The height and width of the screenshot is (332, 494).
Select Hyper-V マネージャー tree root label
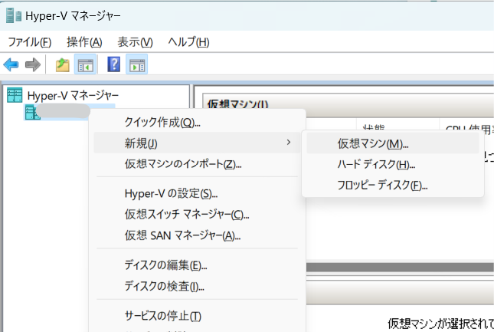(x=73, y=95)
